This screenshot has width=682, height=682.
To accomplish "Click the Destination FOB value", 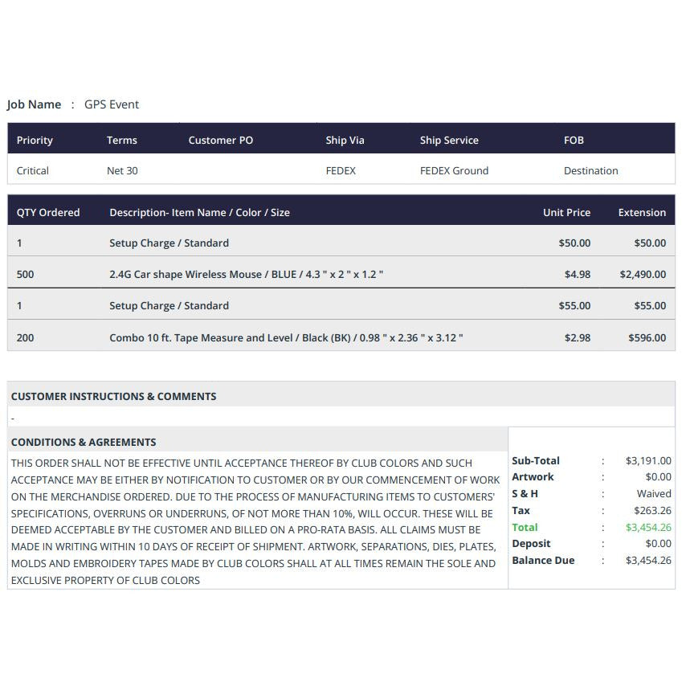I will tap(590, 170).
